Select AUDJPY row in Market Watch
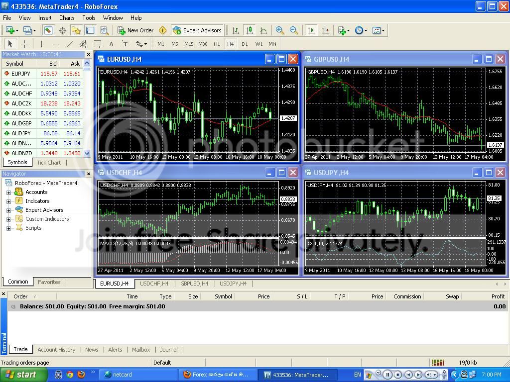The image size is (510, 382). (x=43, y=133)
